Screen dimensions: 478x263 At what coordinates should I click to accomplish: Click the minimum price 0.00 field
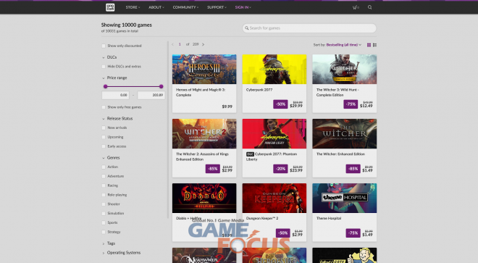(x=116, y=95)
